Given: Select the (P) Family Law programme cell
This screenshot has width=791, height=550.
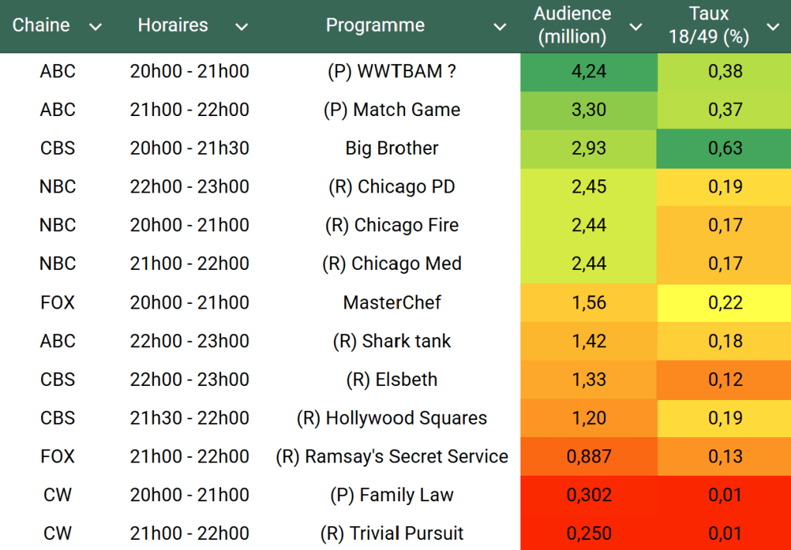Looking at the screenshot, I should (x=392, y=495).
